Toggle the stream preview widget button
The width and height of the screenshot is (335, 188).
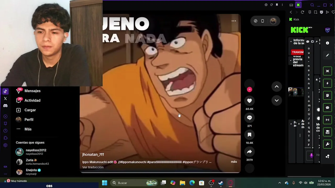[x=327, y=71]
